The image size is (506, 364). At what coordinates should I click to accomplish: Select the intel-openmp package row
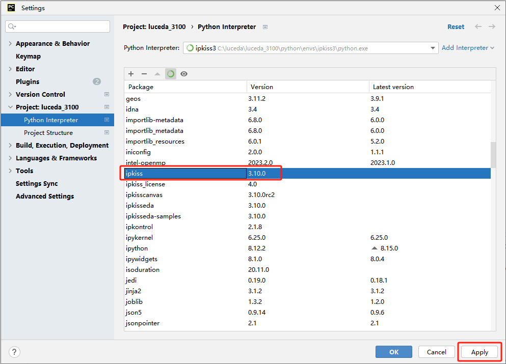click(x=308, y=162)
